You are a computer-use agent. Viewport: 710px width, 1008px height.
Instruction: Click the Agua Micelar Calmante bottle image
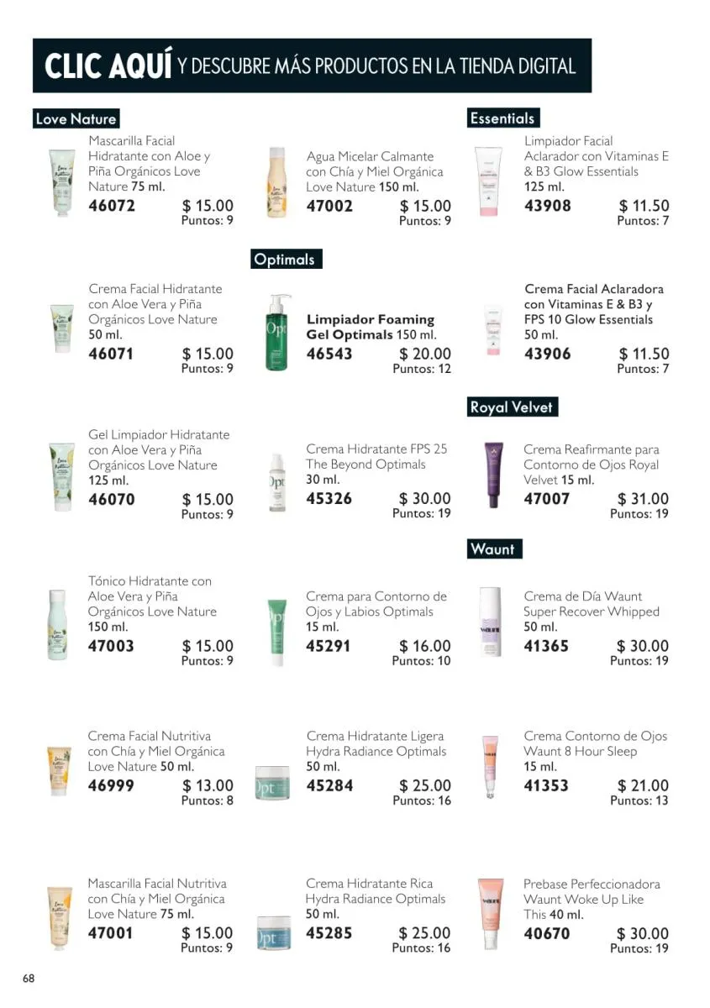[x=276, y=182]
